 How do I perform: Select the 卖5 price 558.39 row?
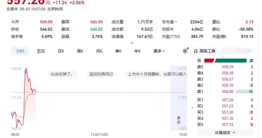[225, 67]
